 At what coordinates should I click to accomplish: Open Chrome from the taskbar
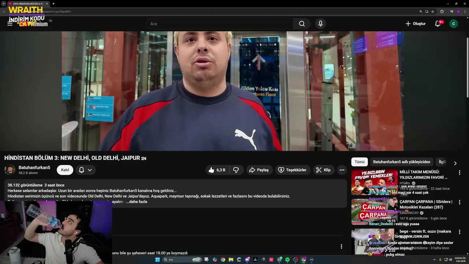click(223, 260)
